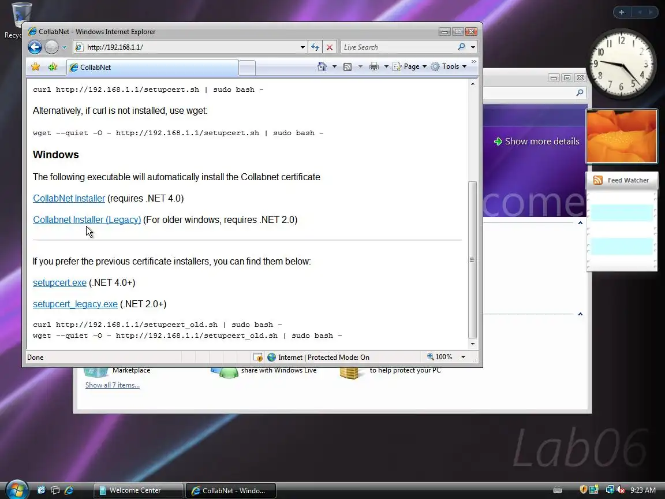Image resolution: width=665 pixels, height=499 pixels.
Task: Click the page scrollbar up arrow
Action: 472,84
